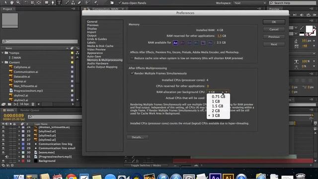This screenshot has height=179, width=318.
Task: Toggle Render Multiple Frames Simultaneously checkbox
Action: click(132, 73)
